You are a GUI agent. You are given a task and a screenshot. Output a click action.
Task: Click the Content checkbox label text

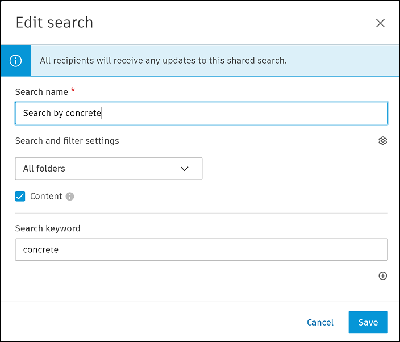pyautogui.click(x=46, y=197)
